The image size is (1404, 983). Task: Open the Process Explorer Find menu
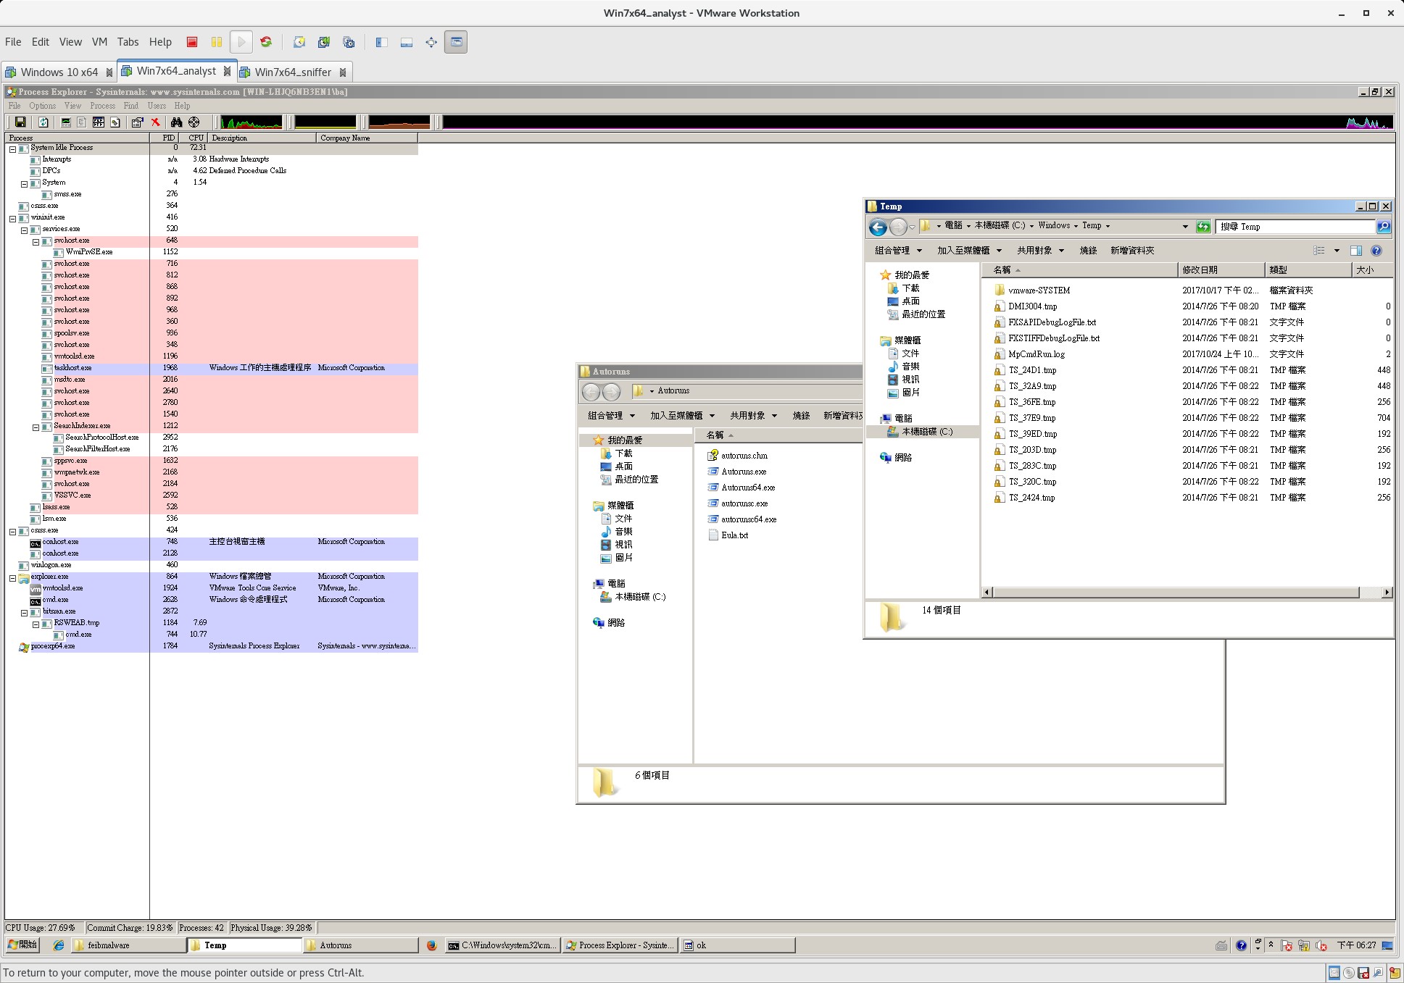tap(130, 106)
